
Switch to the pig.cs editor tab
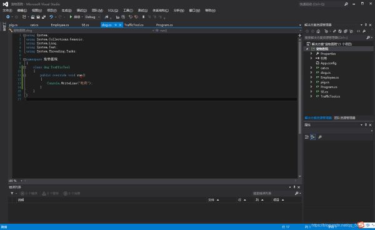pos(13,25)
